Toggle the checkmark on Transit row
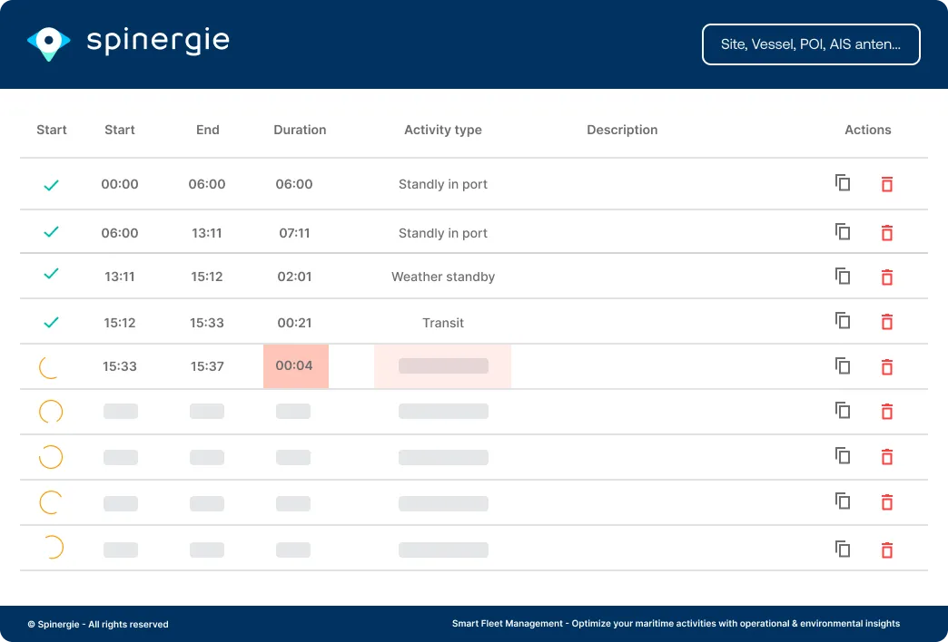 click(52, 322)
